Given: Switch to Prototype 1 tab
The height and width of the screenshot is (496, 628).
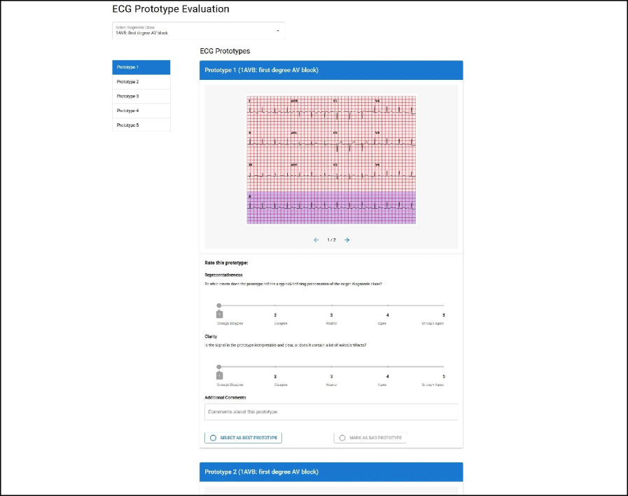Looking at the screenshot, I should pos(141,67).
